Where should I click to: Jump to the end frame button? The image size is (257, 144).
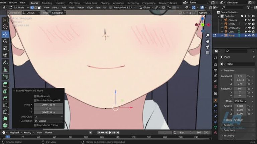118,133
